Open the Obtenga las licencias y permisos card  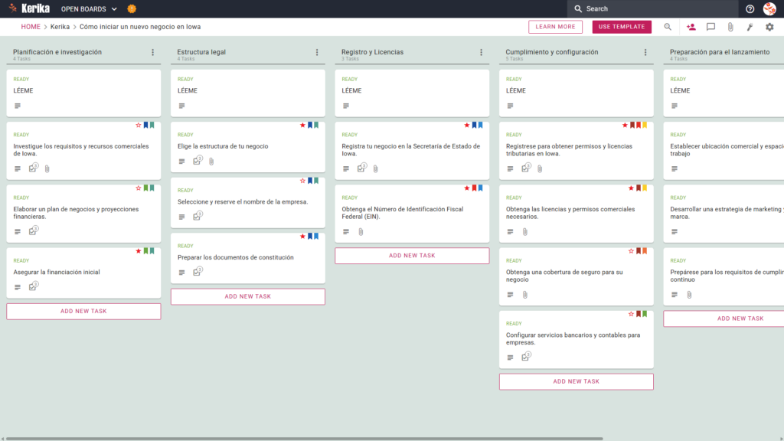pyautogui.click(x=576, y=214)
